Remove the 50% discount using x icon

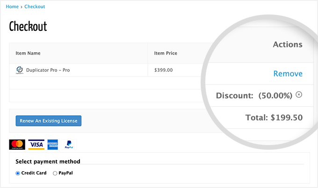(299, 95)
